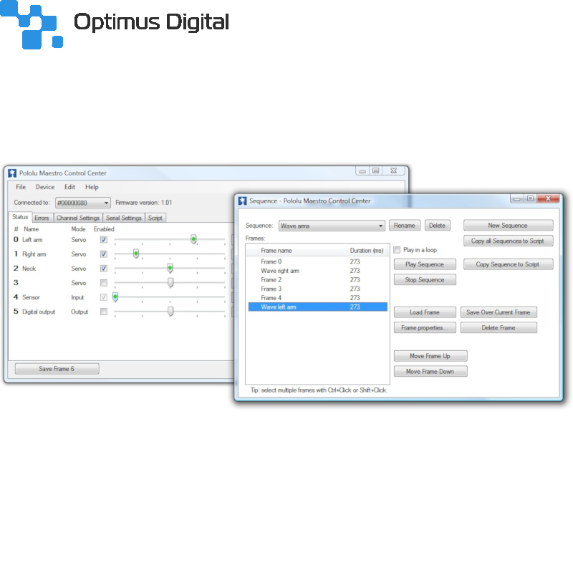Image resolution: width=573 pixels, height=573 pixels.
Task: Open the File menu
Action: 21,187
